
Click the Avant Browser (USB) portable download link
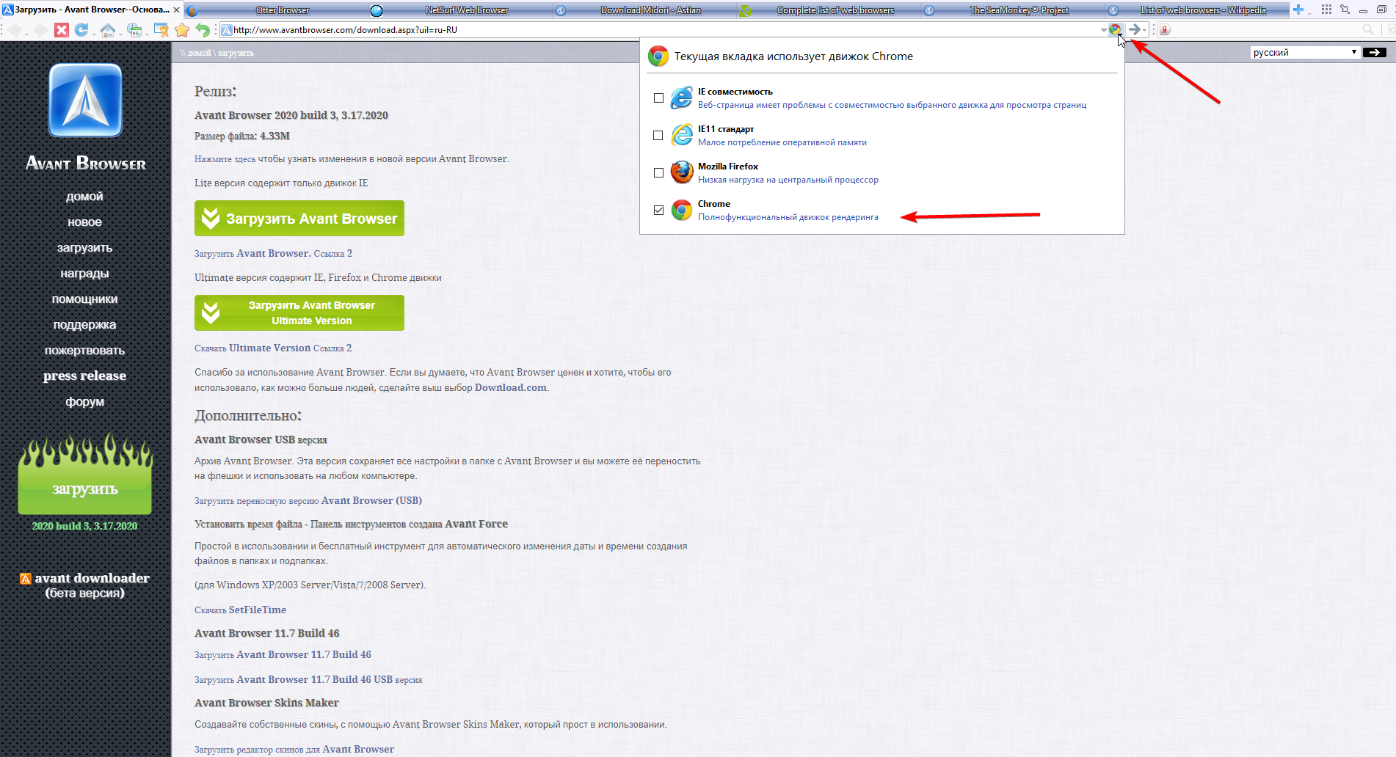pyautogui.click(x=308, y=501)
